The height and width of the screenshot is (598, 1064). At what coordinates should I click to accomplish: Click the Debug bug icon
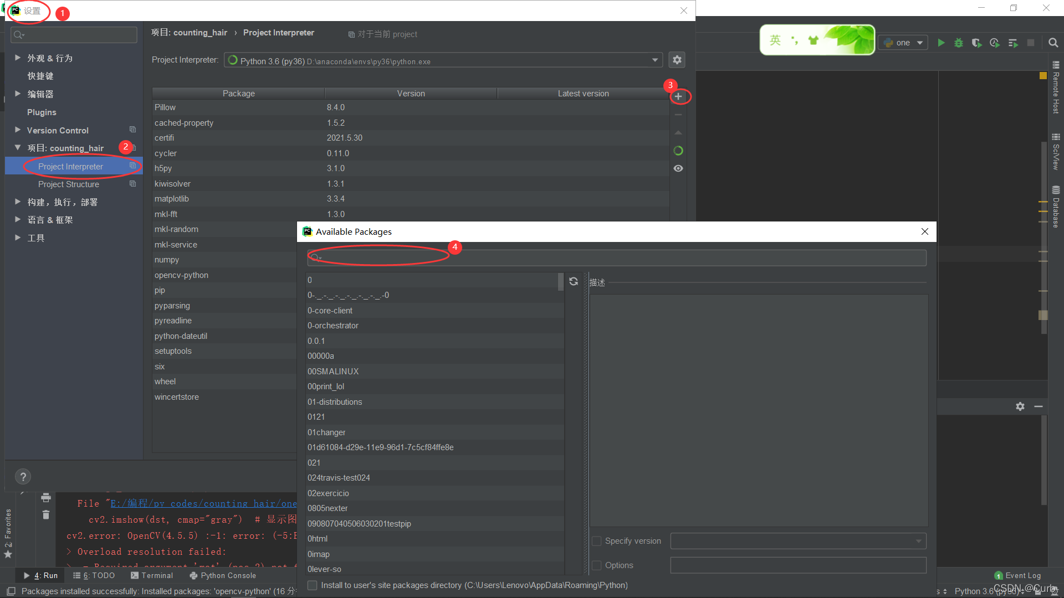click(x=959, y=43)
